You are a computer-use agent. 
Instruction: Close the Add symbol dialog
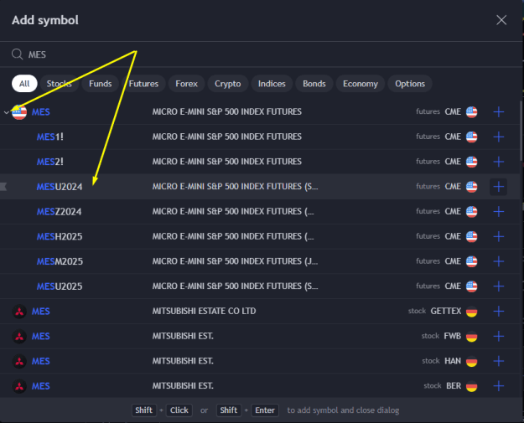[501, 20]
